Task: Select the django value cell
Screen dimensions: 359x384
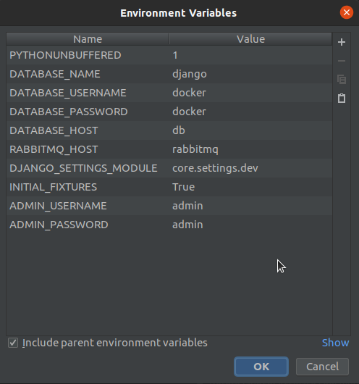Action: click(250, 74)
